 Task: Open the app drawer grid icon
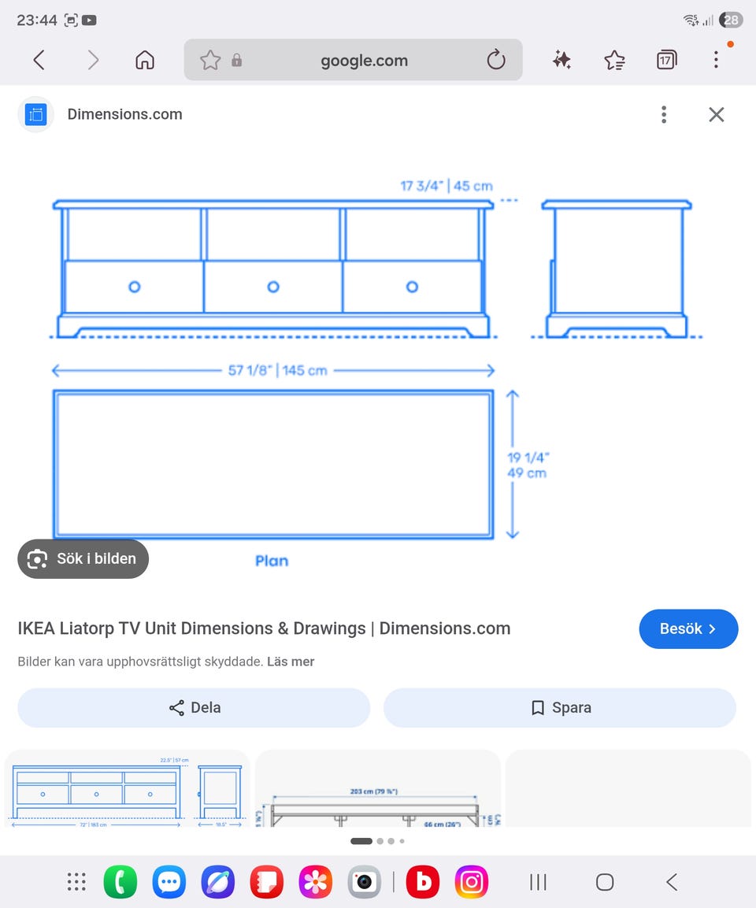click(76, 882)
